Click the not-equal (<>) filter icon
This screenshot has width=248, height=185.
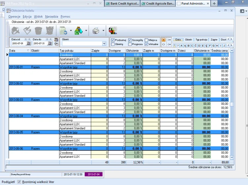[x=163, y=44]
